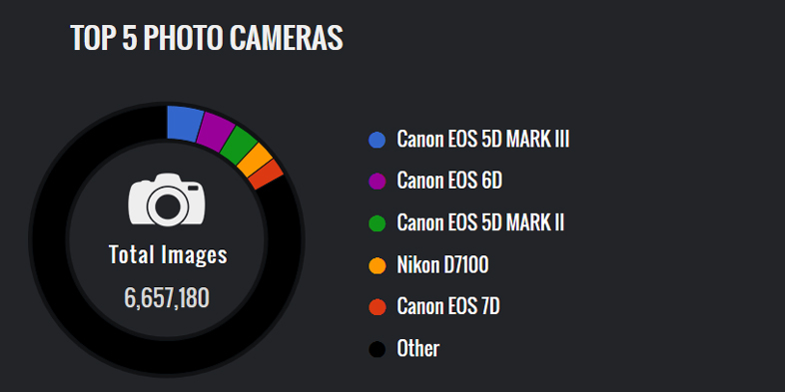Click the red Canon EOS 7D legend dot
785x392 pixels.
[377, 307]
